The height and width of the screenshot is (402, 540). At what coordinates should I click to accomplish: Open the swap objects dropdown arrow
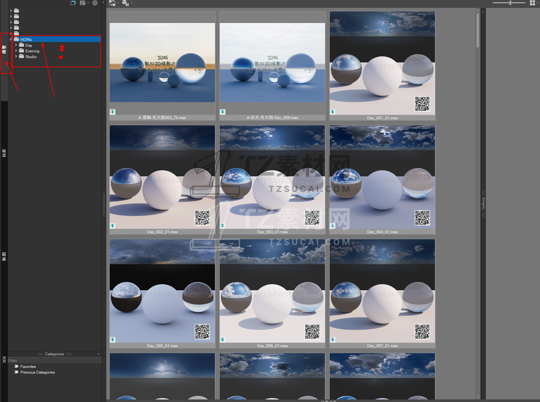(118, 3)
